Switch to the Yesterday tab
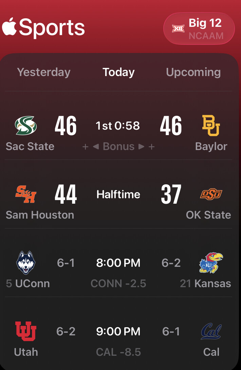 click(x=44, y=72)
